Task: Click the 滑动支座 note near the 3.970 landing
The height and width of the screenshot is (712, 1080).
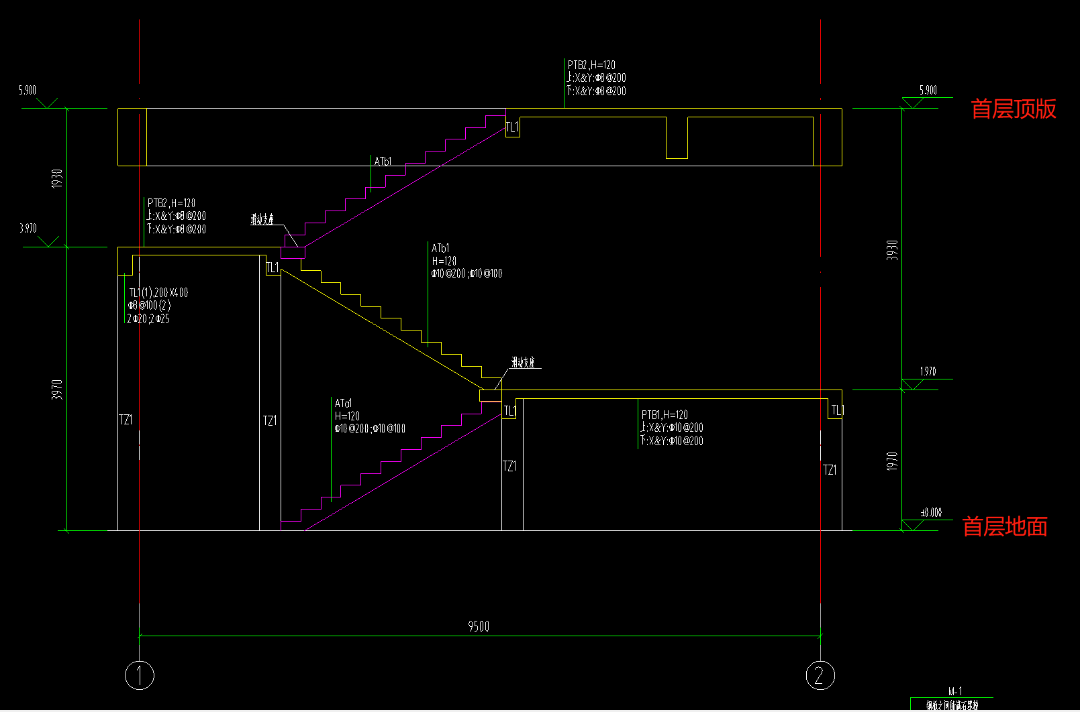Action: 262,219
